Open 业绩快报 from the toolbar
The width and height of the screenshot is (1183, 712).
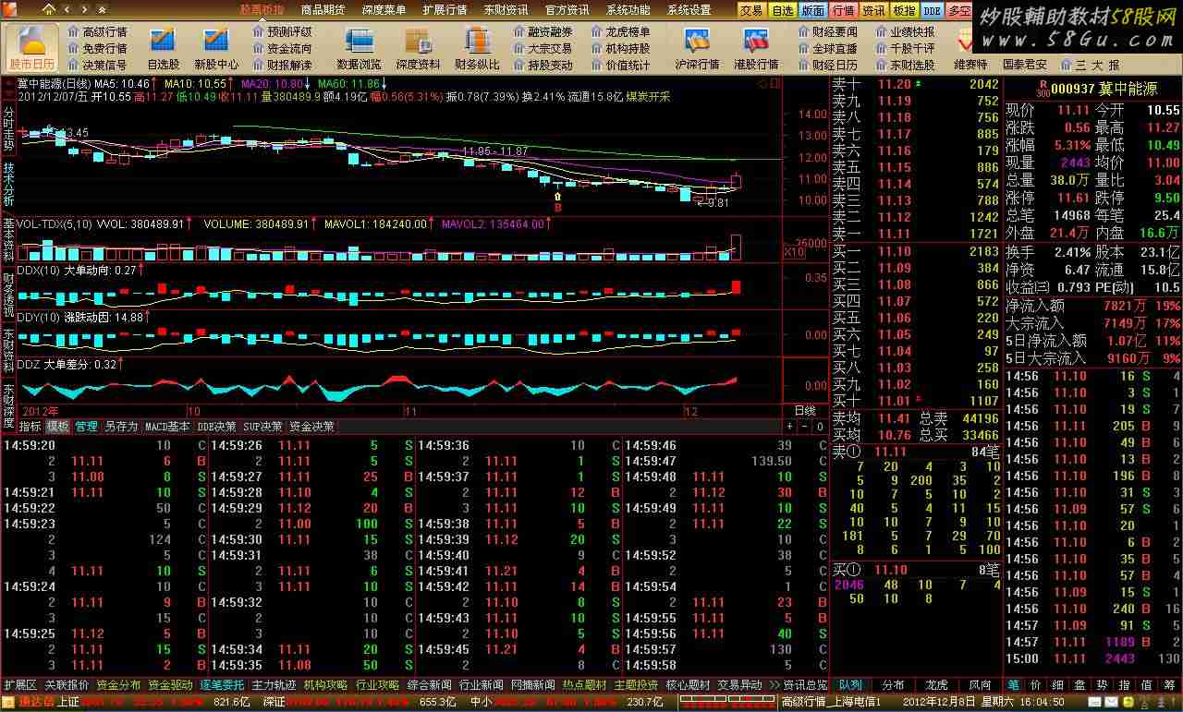pos(905,31)
